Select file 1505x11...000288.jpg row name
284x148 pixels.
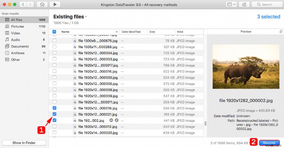tap(98, 47)
